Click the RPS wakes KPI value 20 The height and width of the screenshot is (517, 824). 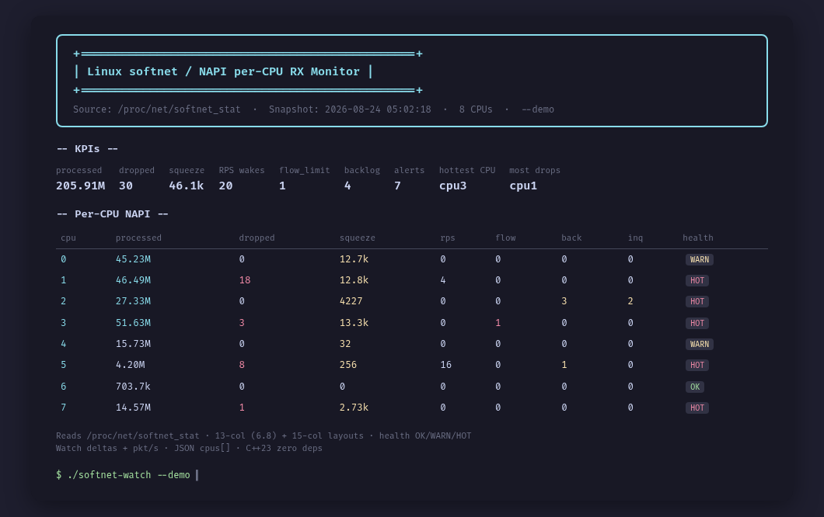[225, 186]
